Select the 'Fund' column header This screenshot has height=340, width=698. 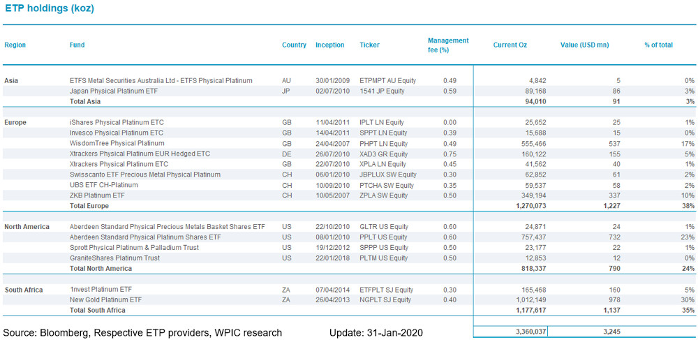(77, 45)
